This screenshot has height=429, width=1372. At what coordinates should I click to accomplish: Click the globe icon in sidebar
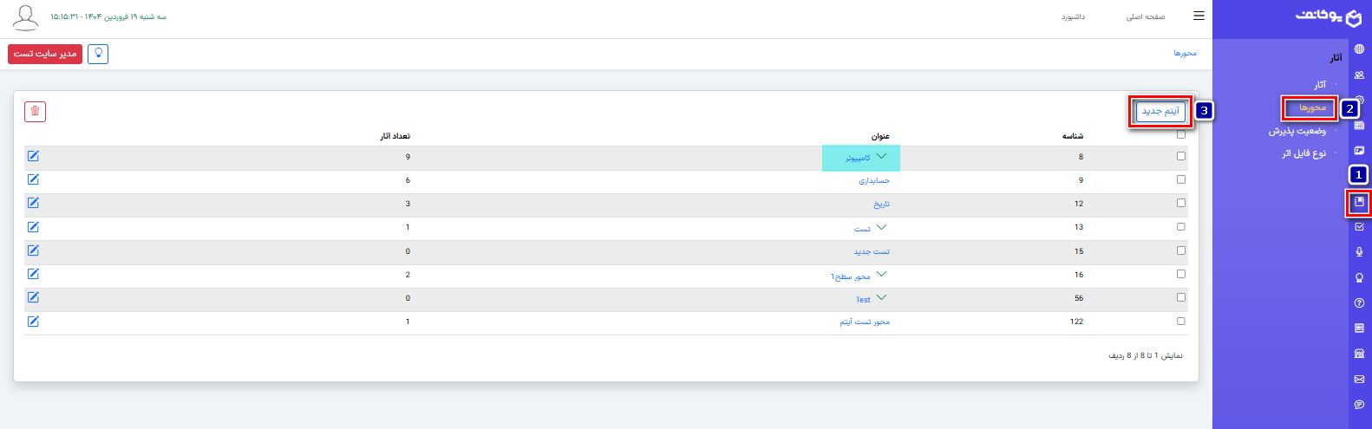coord(1359,49)
